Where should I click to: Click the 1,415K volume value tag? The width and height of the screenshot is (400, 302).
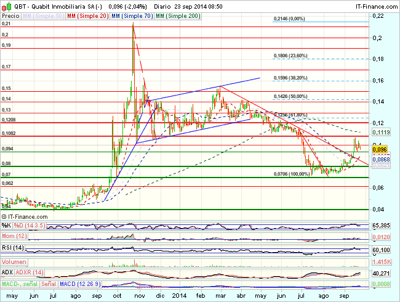[382, 262]
